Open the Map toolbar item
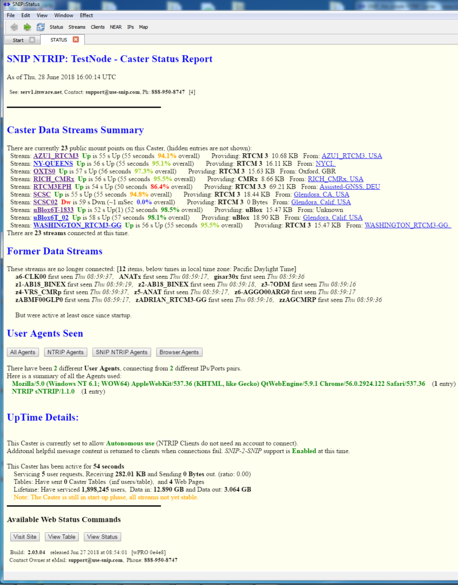This screenshot has height=585, width=458. (x=143, y=27)
